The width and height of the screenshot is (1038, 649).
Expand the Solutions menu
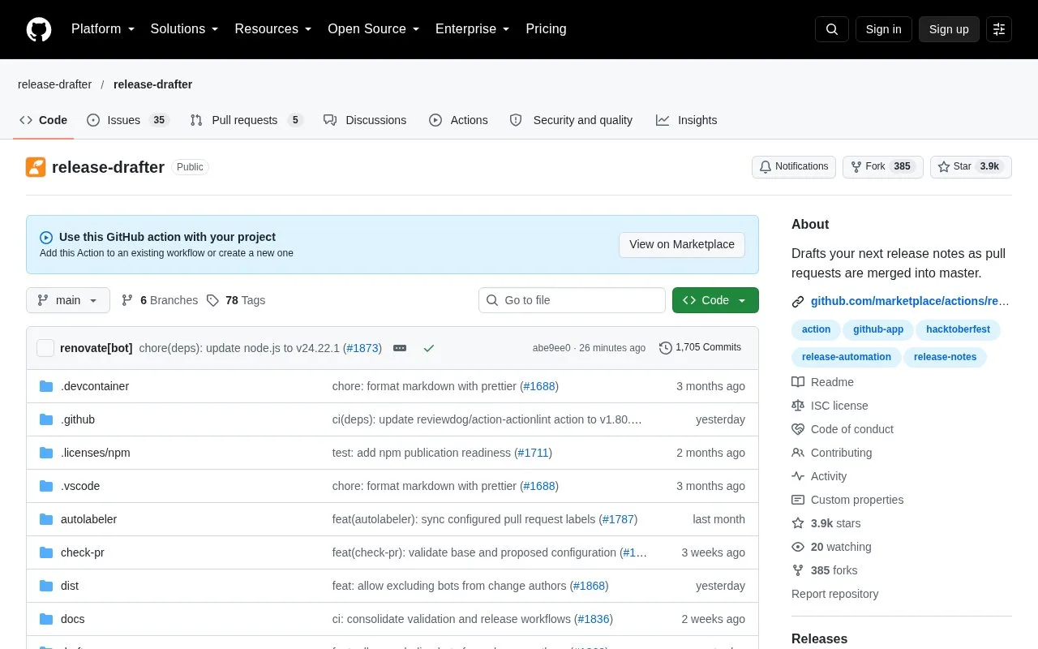point(185,29)
